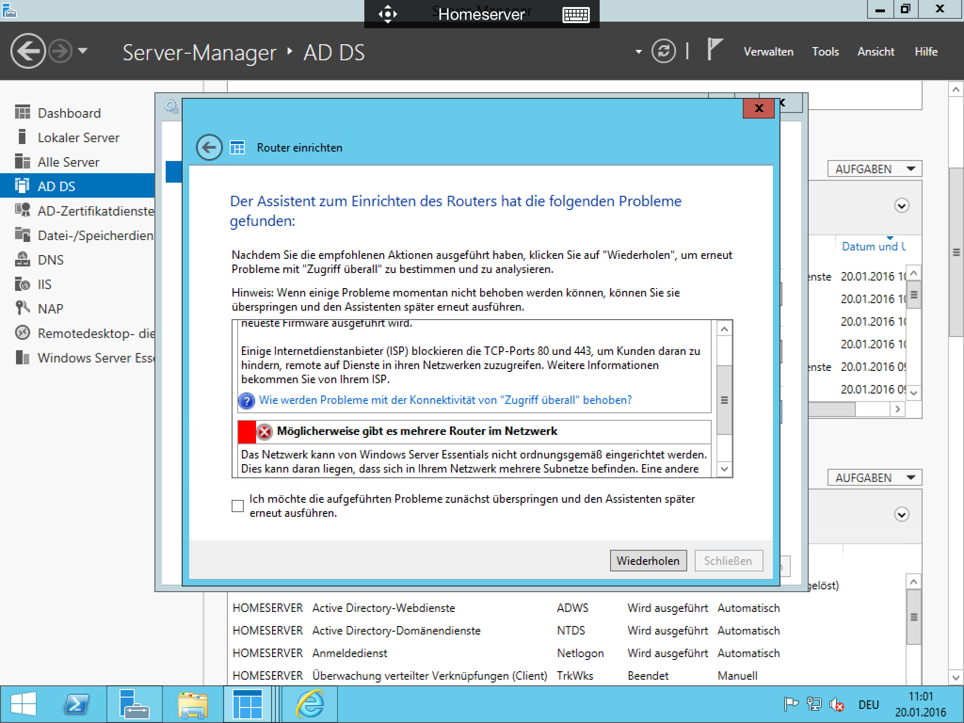Click the IIS role icon
This screenshot has width=964, height=723.
[22, 284]
